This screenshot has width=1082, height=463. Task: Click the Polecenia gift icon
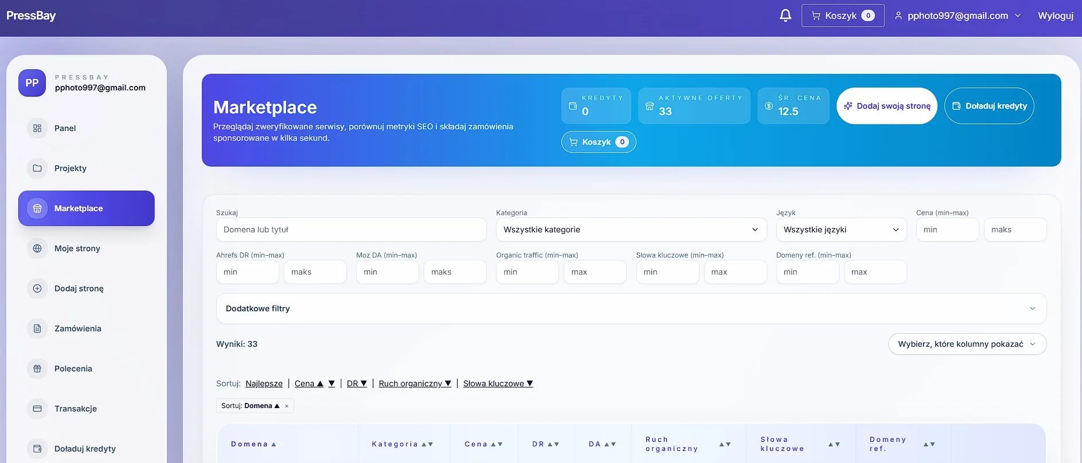(x=37, y=369)
